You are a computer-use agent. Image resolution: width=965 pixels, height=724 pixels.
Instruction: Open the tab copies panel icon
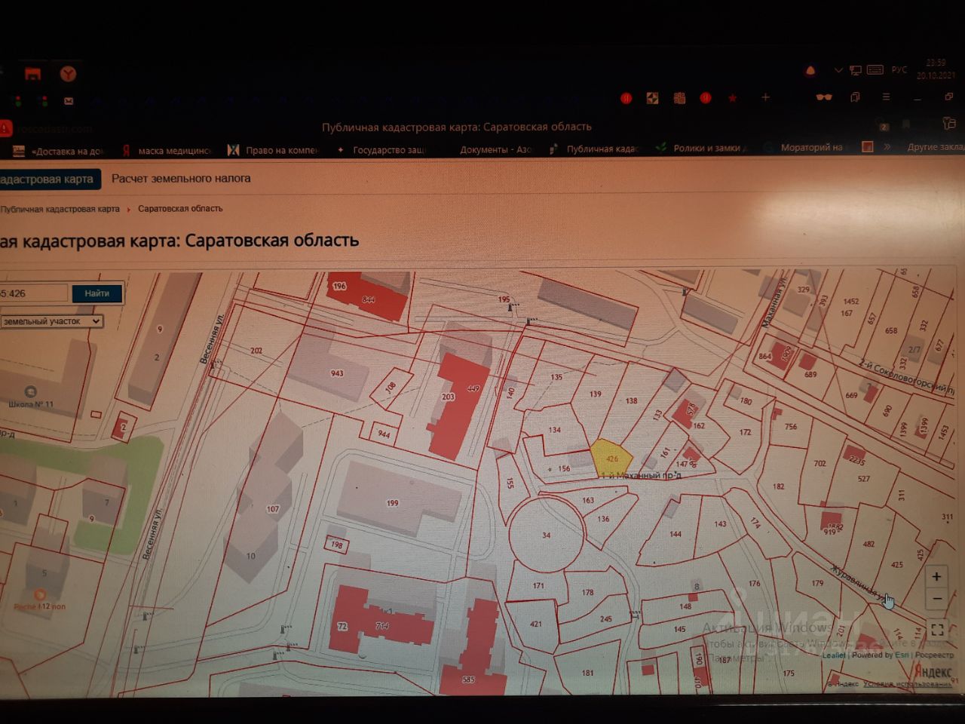pyautogui.click(x=856, y=97)
